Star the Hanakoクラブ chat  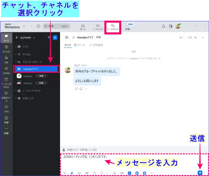click(73, 38)
